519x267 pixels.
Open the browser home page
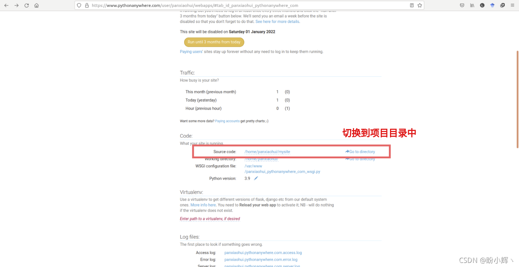36,6
